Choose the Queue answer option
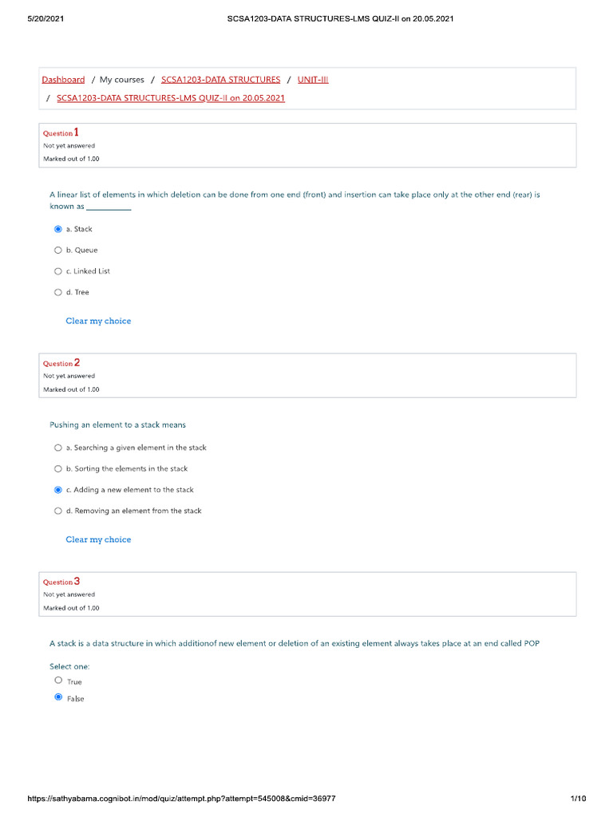This screenshot has width=613, height=817. 57,250
